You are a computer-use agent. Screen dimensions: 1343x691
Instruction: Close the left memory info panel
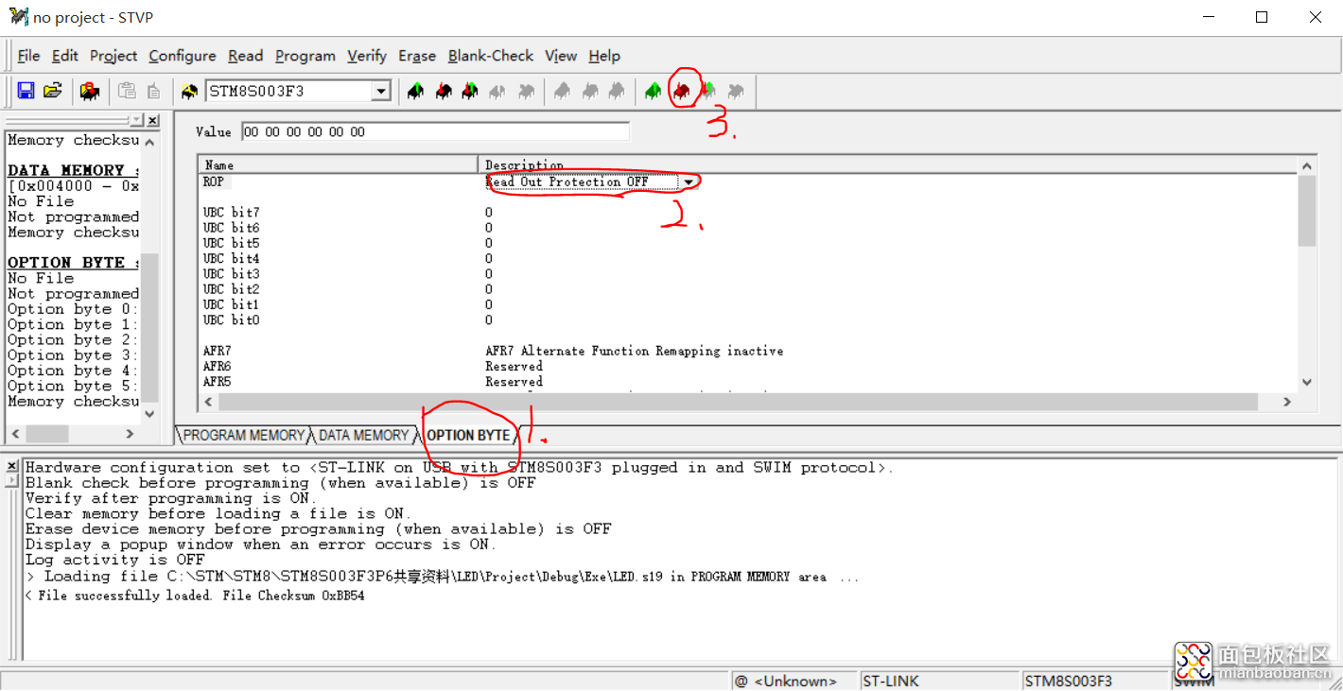[x=153, y=120]
